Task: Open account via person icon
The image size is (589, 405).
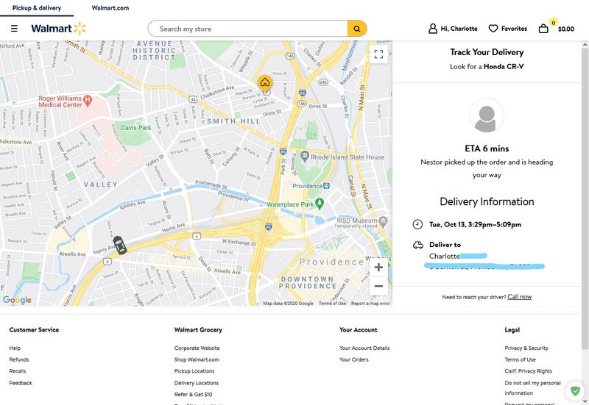Action: (x=433, y=29)
